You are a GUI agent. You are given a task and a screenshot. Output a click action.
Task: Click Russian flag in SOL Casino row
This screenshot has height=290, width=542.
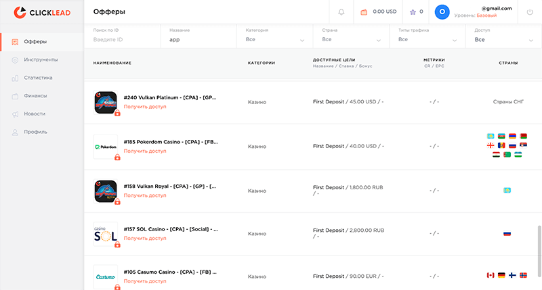tap(507, 233)
